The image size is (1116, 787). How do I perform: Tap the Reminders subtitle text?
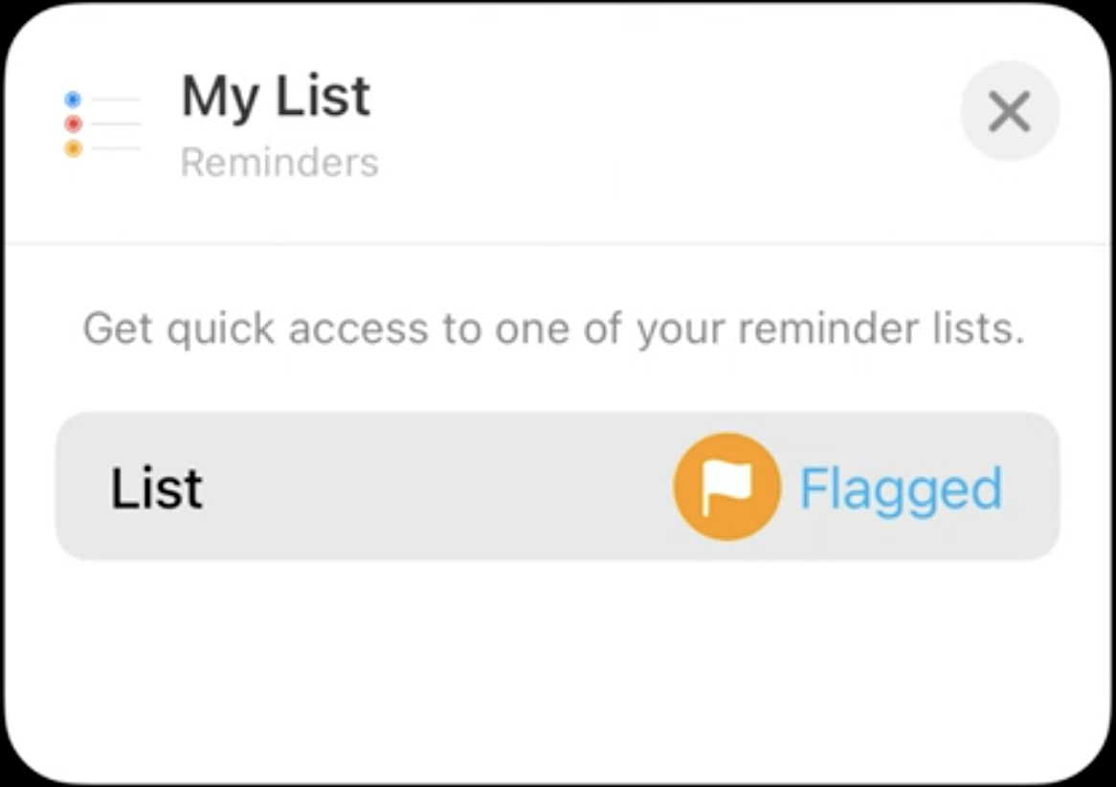(x=279, y=163)
